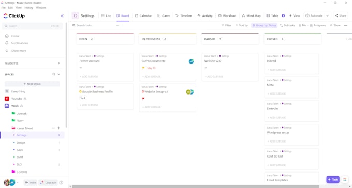Select the SEO list
This screenshot has width=352, height=188.
click(19, 164)
